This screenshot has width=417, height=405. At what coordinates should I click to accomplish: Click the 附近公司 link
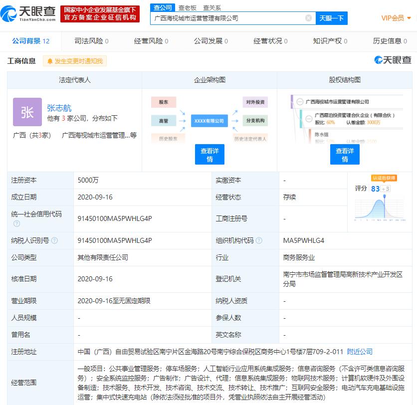pyautogui.click(x=360, y=352)
